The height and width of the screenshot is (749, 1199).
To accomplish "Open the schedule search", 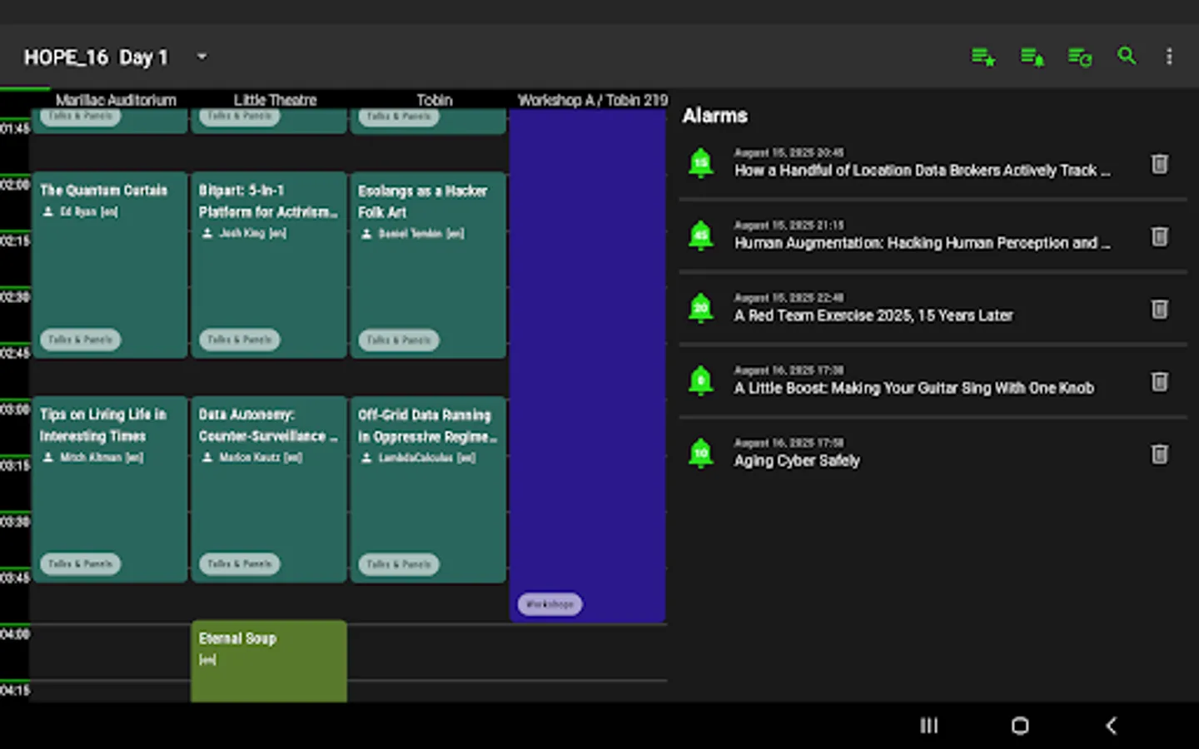I will (x=1127, y=57).
